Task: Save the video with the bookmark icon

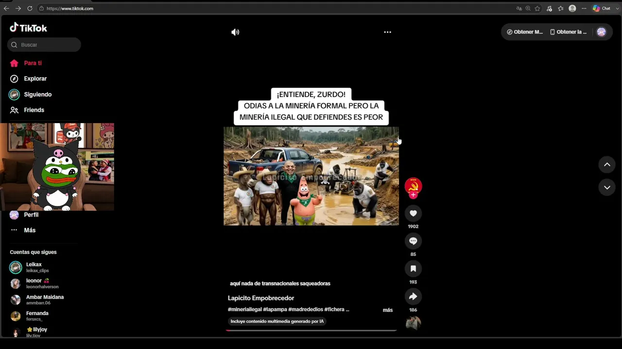Action: coord(413,269)
